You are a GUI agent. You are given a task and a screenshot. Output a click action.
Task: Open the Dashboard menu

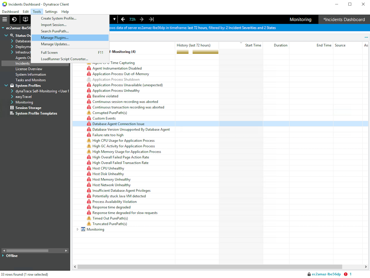coord(10,12)
